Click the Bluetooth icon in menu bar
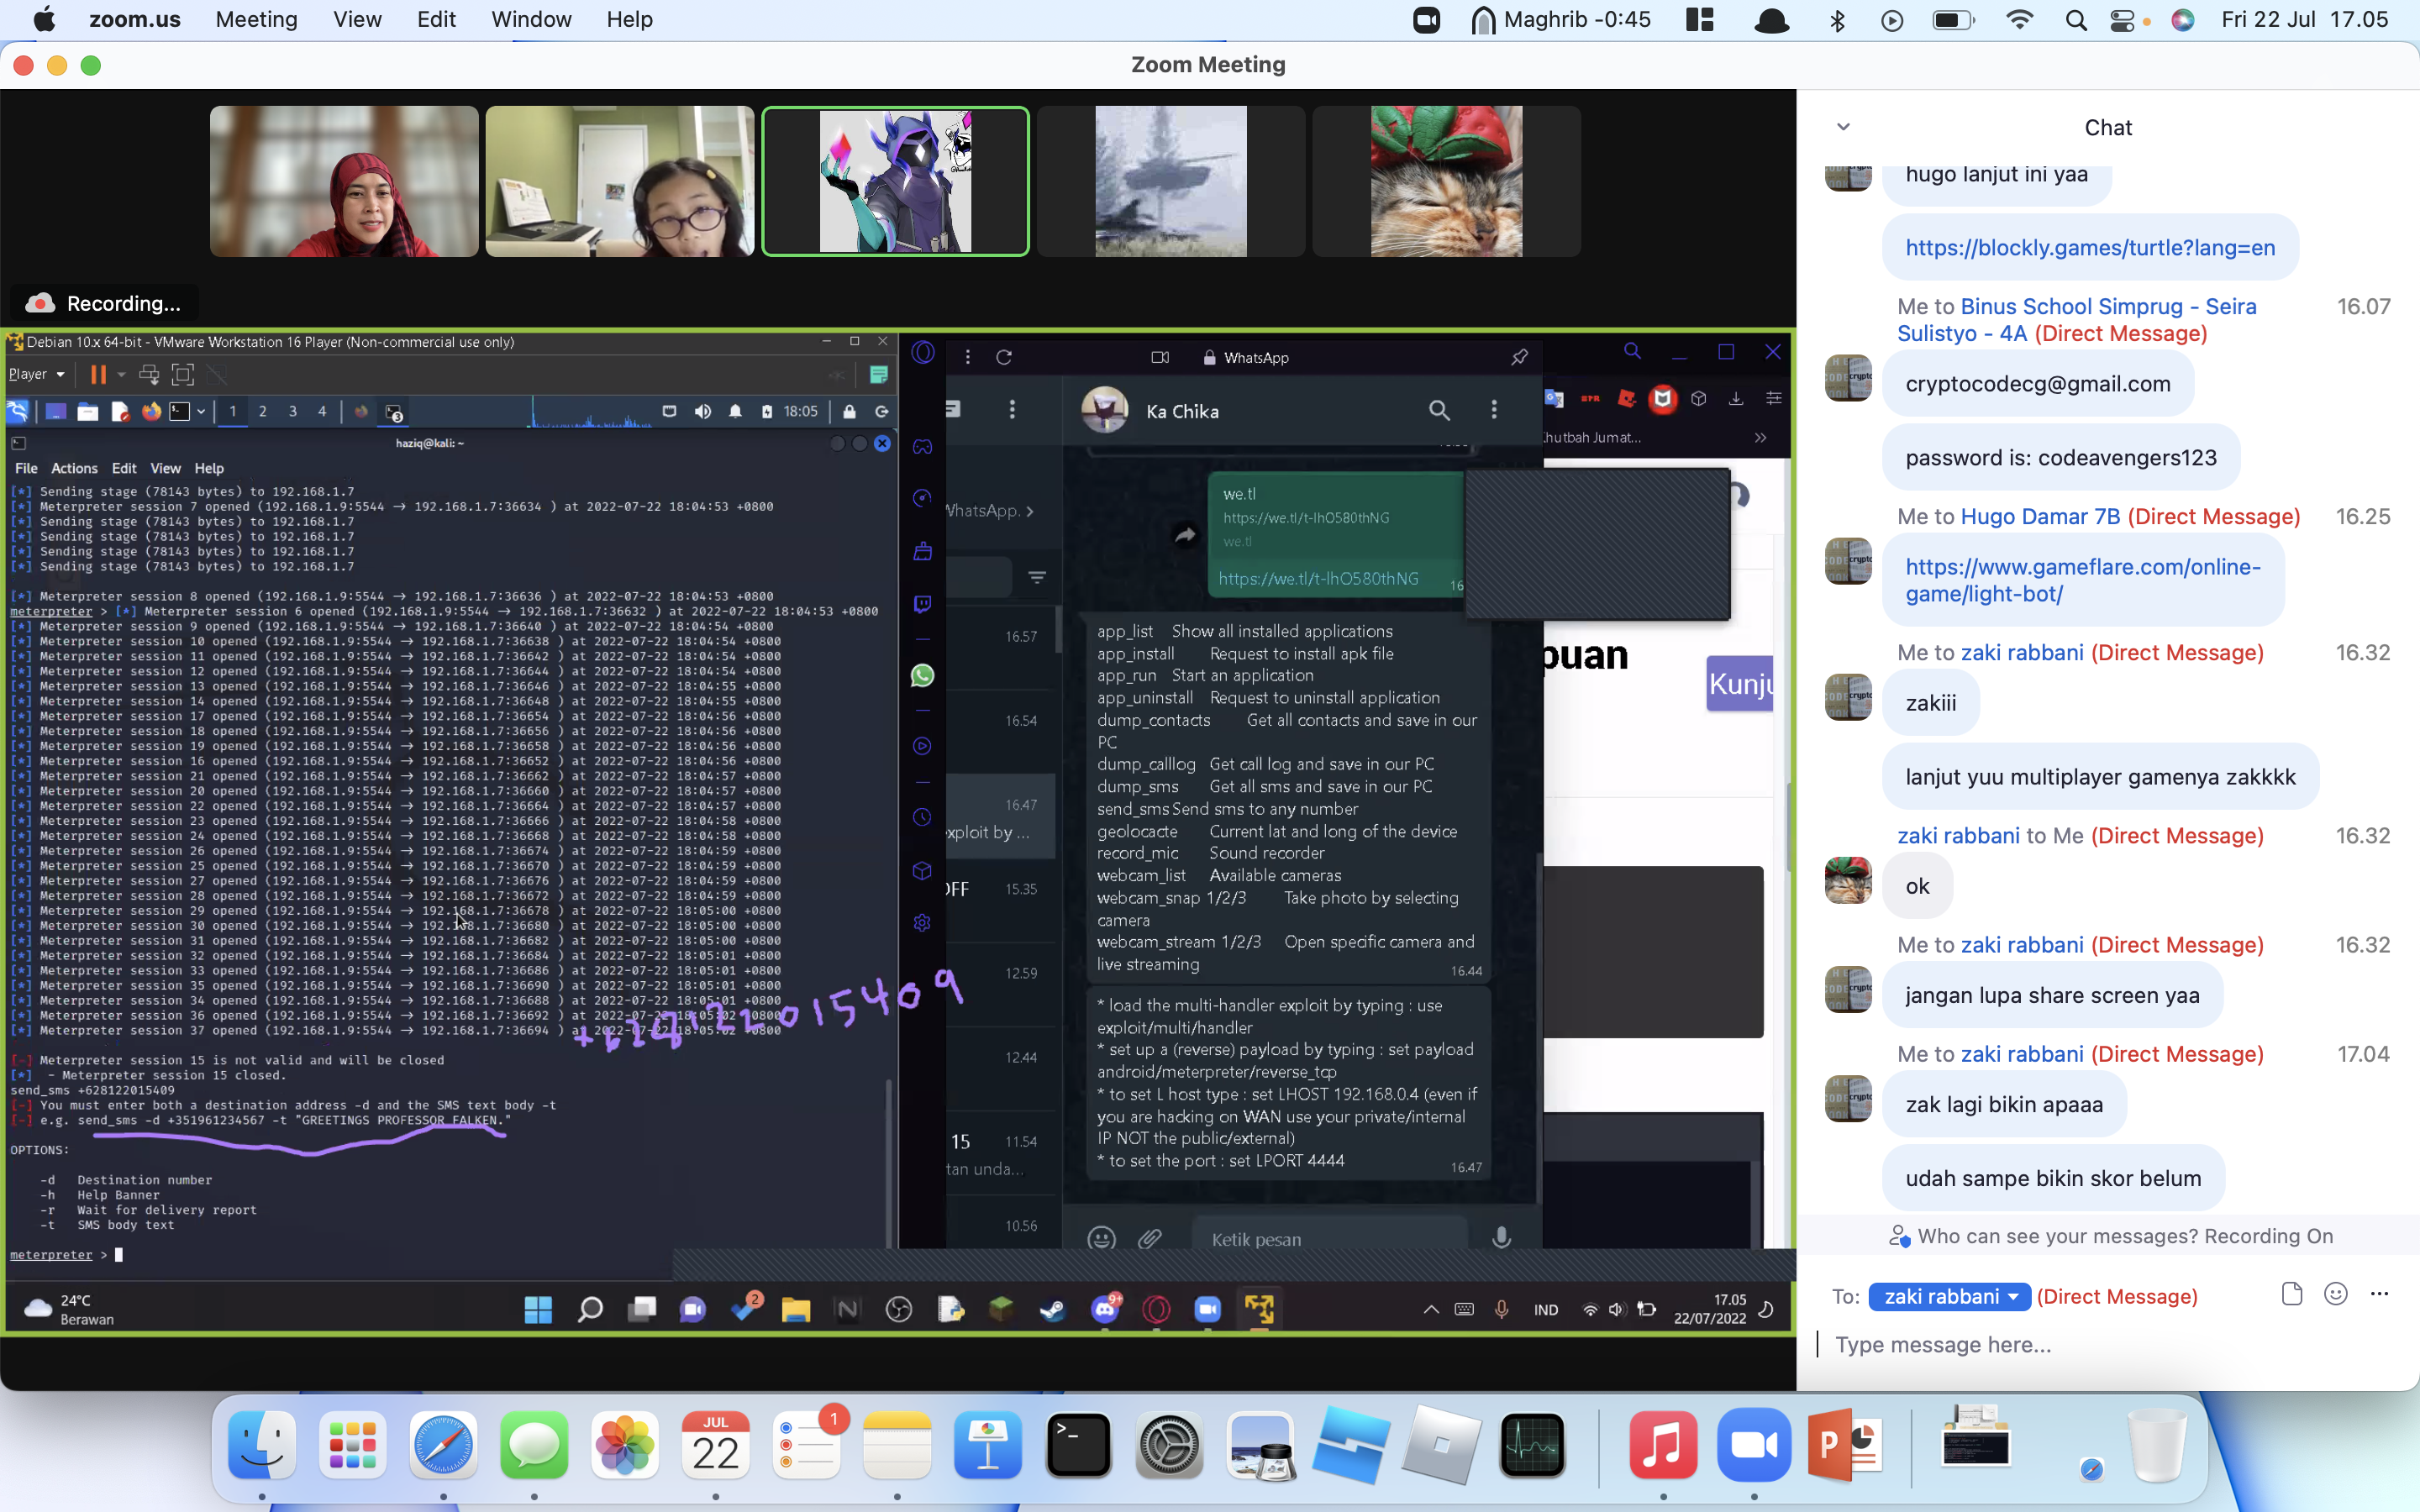This screenshot has height=1512, width=2420. pyautogui.click(x=1837, y=20)
